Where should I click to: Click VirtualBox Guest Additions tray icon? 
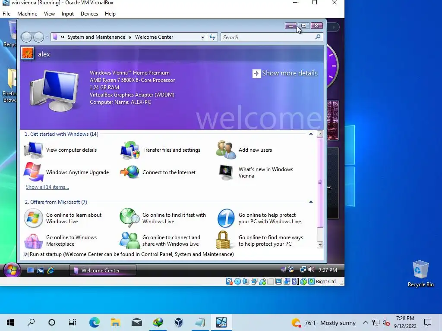pyautogui.click(x=291, y=270)
